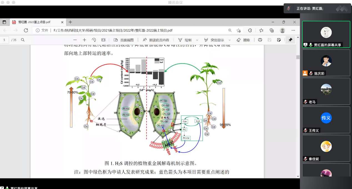Select 陈庆彩's participant video tile
The image size is (352, 189).
tap(326, 62)
